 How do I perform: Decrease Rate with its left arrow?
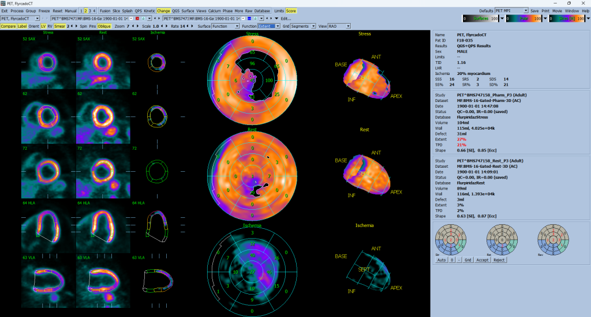pyautogui.click(x=188, y=27)
